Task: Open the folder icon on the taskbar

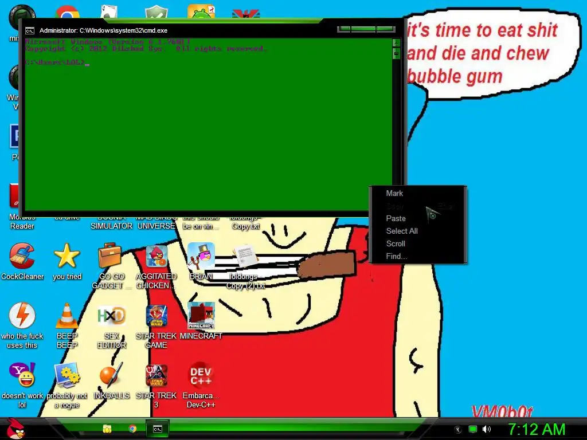Action: coord(107,429)
